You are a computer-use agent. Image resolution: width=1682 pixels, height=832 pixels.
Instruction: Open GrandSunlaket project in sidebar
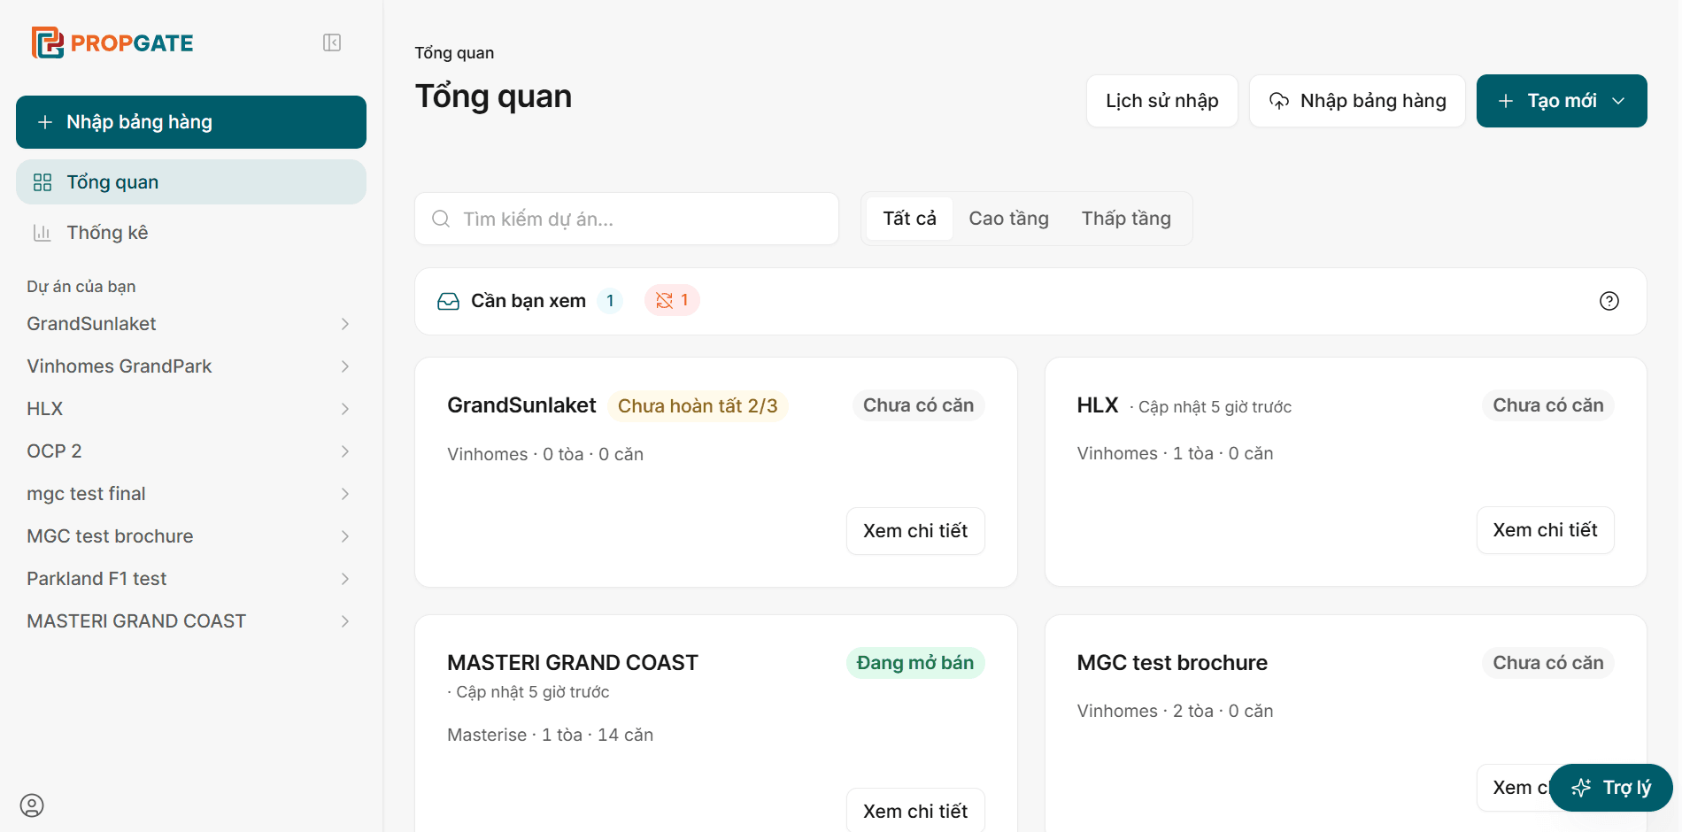tap(91, 324)
